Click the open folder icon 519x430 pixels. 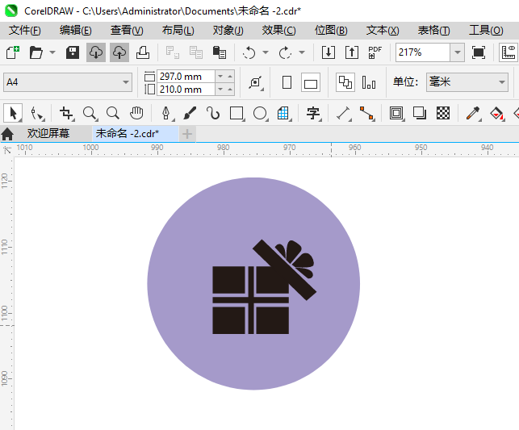[36, 52]
